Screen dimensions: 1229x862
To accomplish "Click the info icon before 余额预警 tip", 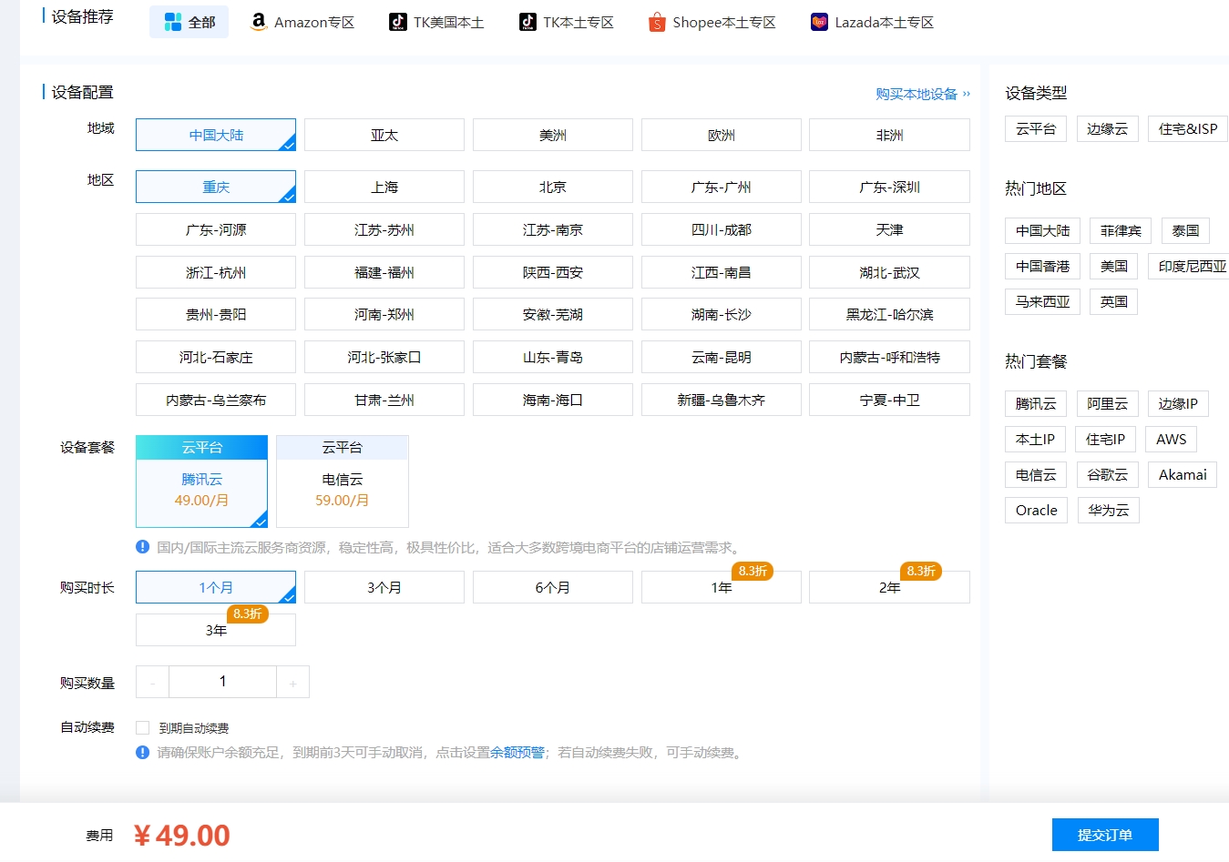I will point(142,753).
